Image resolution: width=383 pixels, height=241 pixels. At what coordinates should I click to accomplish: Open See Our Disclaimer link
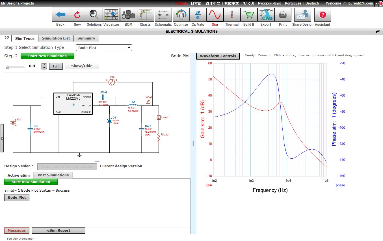click(20, 239)
